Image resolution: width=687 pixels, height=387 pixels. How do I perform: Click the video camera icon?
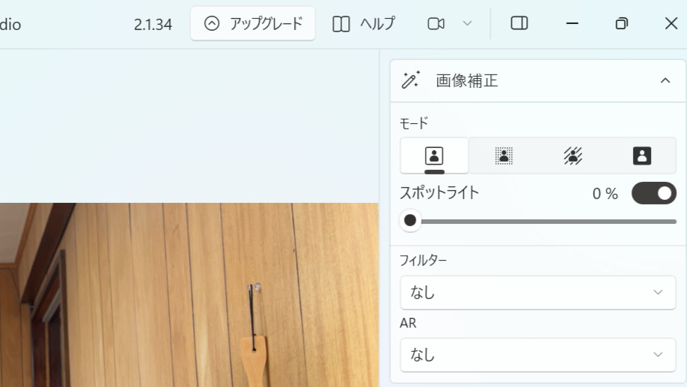tap(436, 24)
